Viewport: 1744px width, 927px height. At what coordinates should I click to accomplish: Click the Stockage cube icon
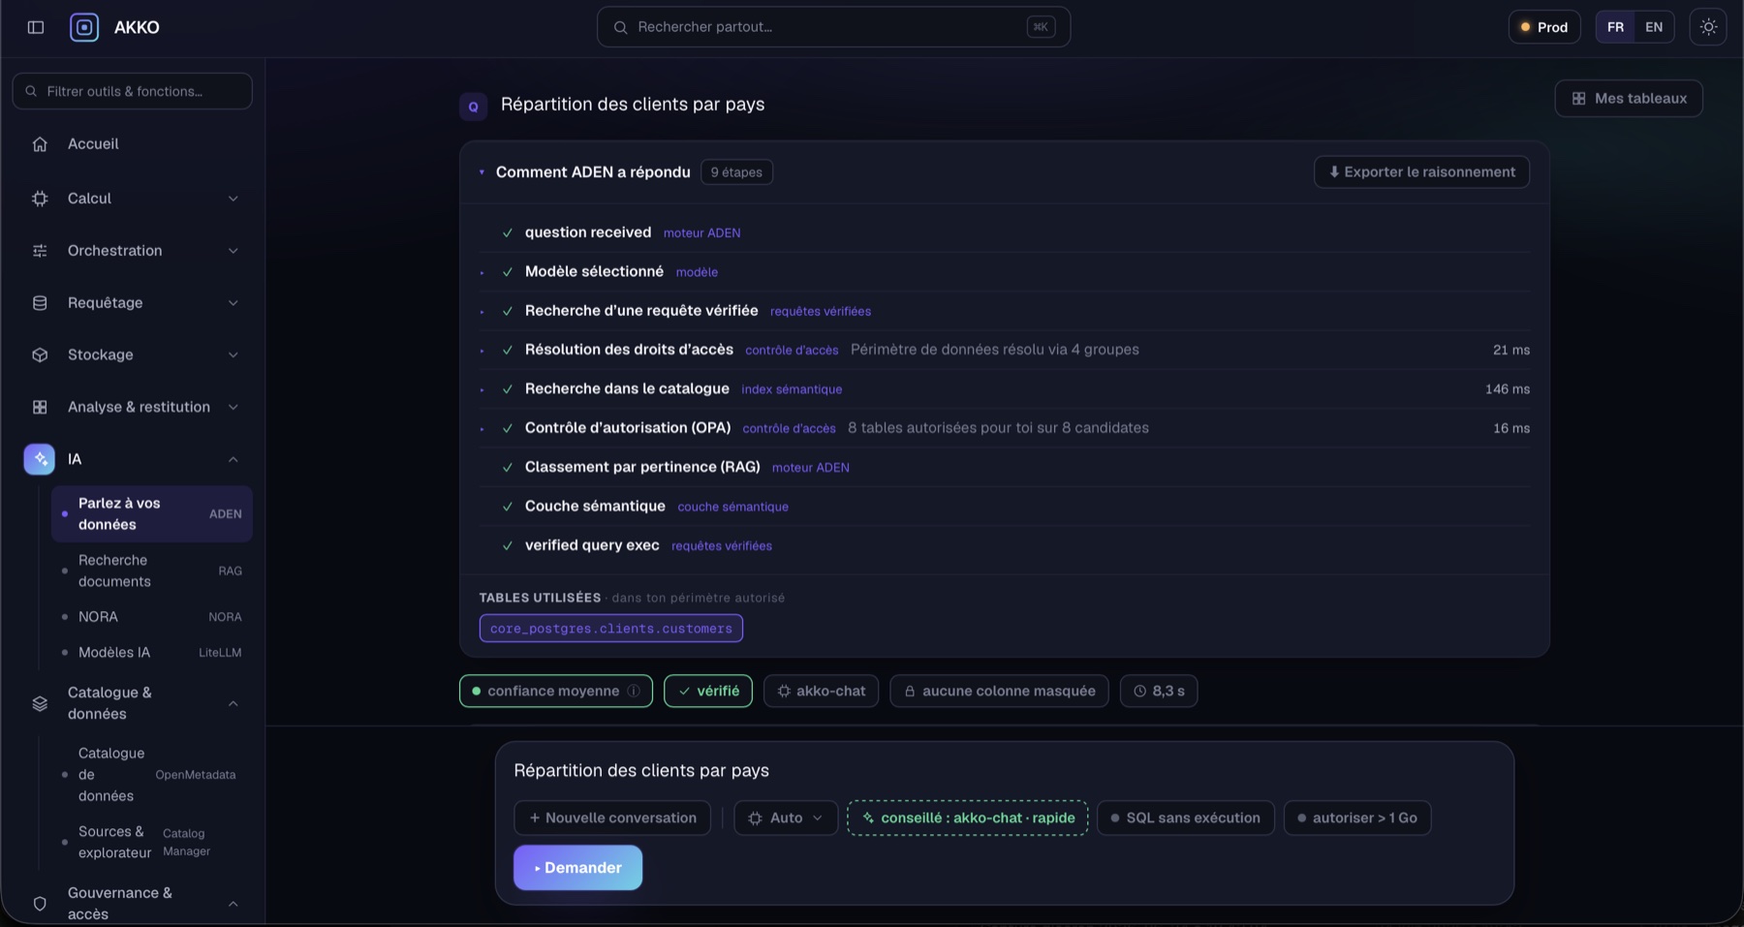[40, 355]
